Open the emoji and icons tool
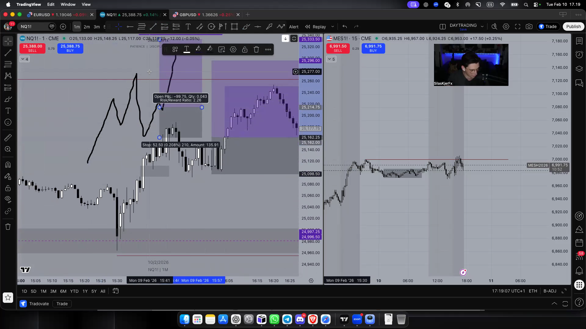The width and height of the screenshot is (586, 329). [x=8, y=122]
